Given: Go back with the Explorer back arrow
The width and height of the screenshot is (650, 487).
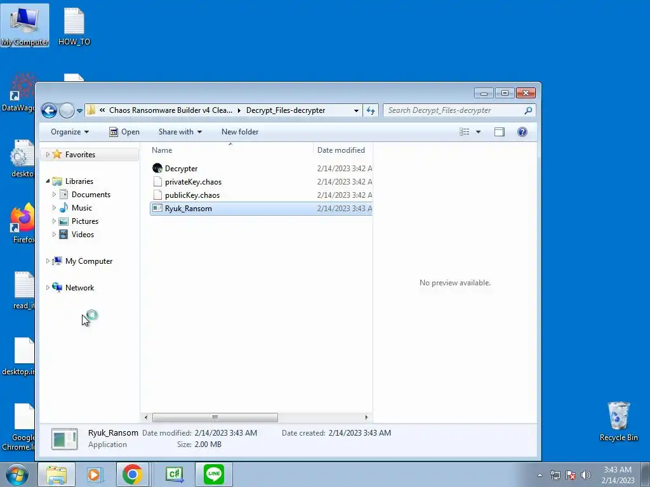Looking at the screenshot, I should [x=49, y=110].
